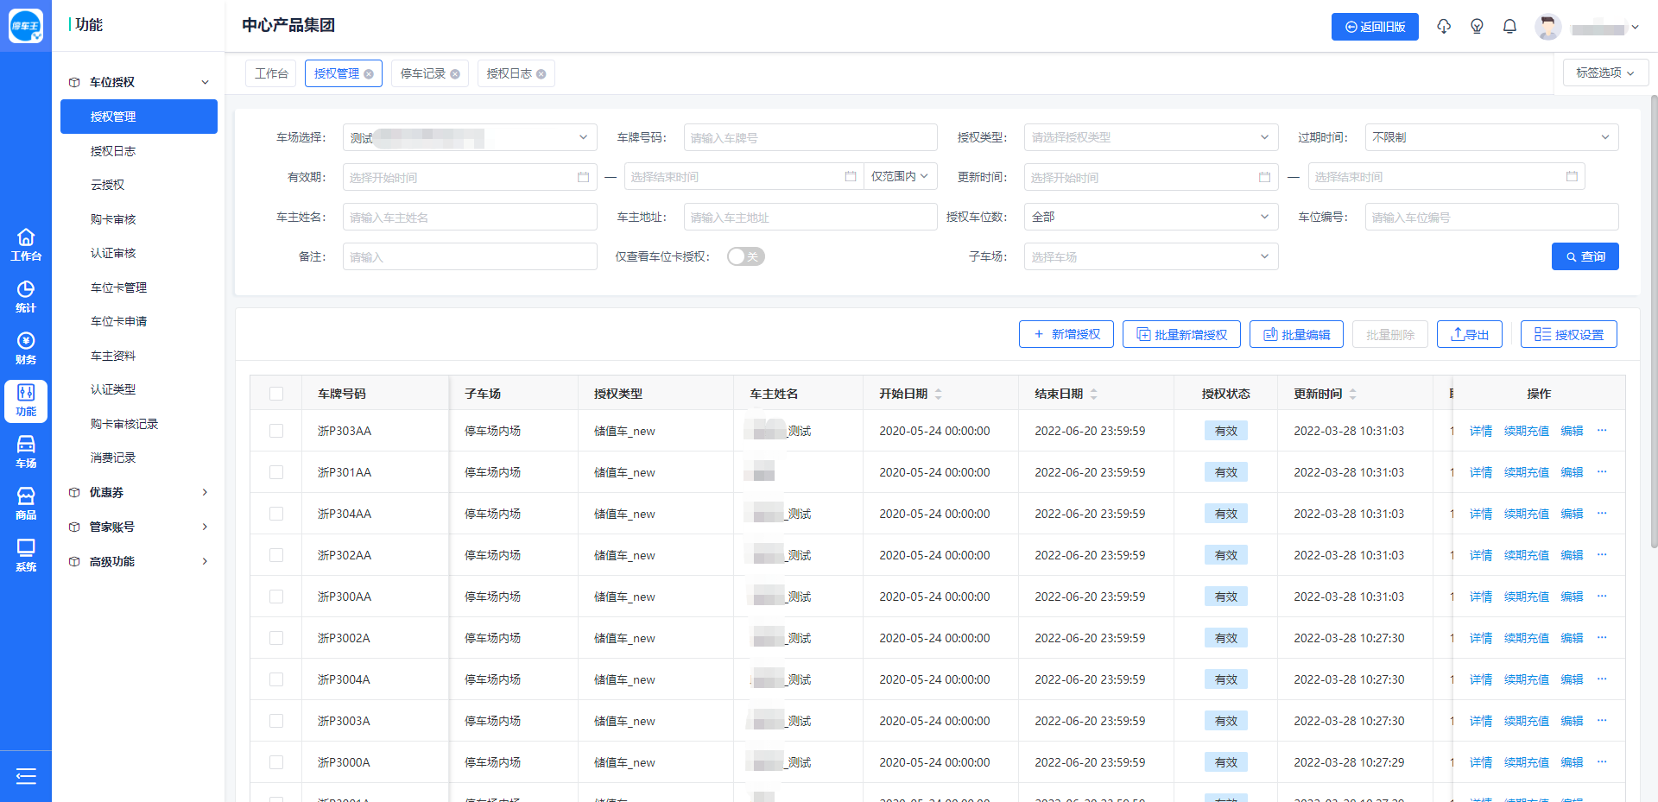The width and height of the screenshot is (1658, 802).
Task: Expand the 过期时间 dropdown
Action: (x=1490, y=137)
